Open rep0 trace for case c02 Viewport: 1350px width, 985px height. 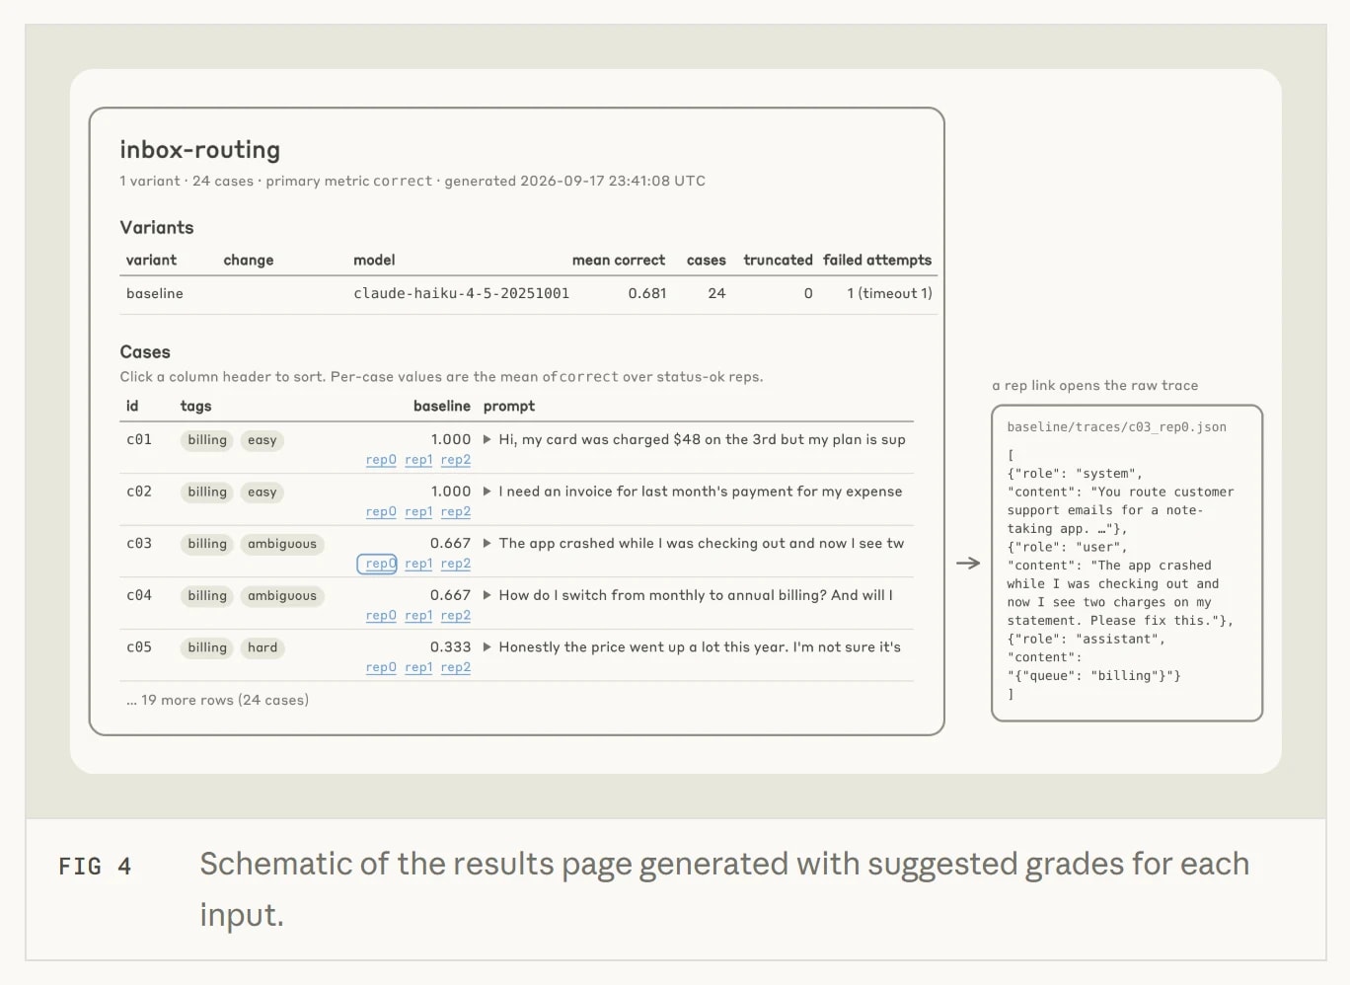click(x=381, y=512)
